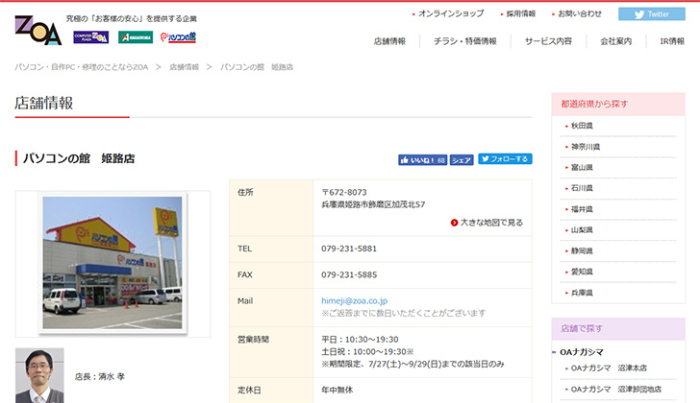Select 店舗情報 in main navigation
700x403 pixels.
pyautogui.click(x=389, y=41)
